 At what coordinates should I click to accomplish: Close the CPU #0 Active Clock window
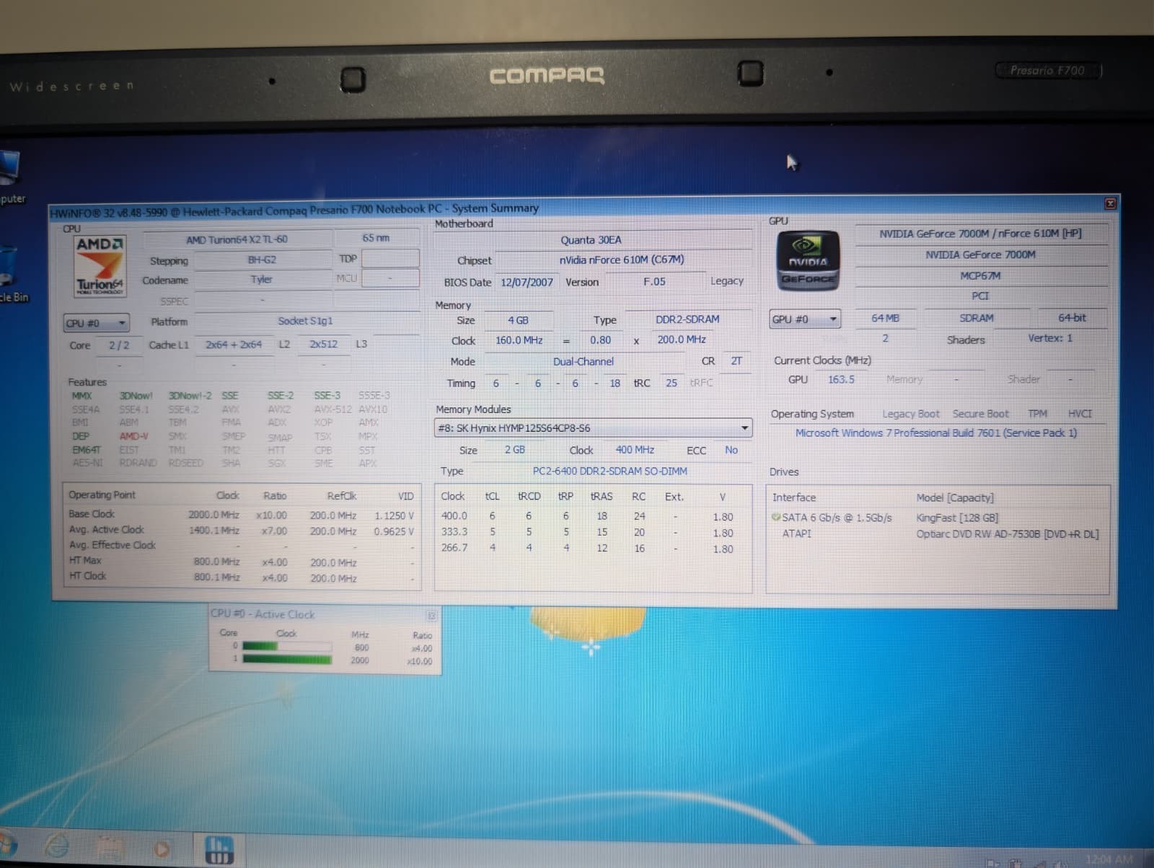click(431, 616)
